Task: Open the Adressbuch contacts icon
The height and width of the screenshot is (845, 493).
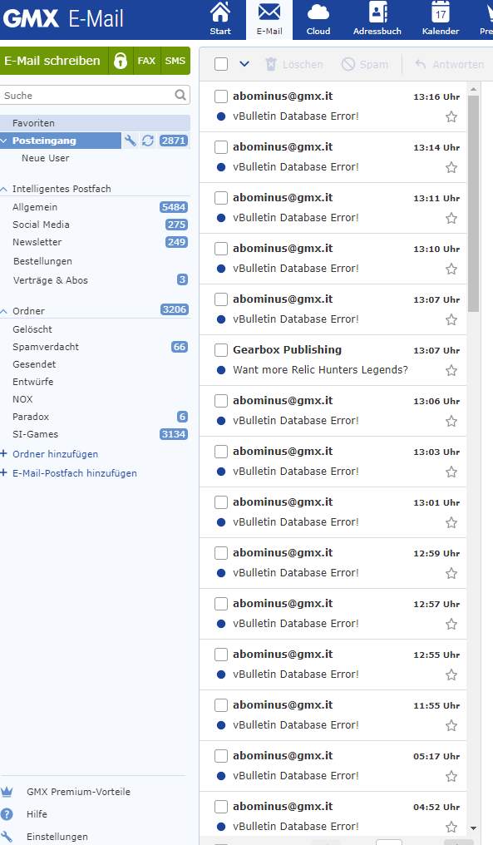Action: pos(377,12)
